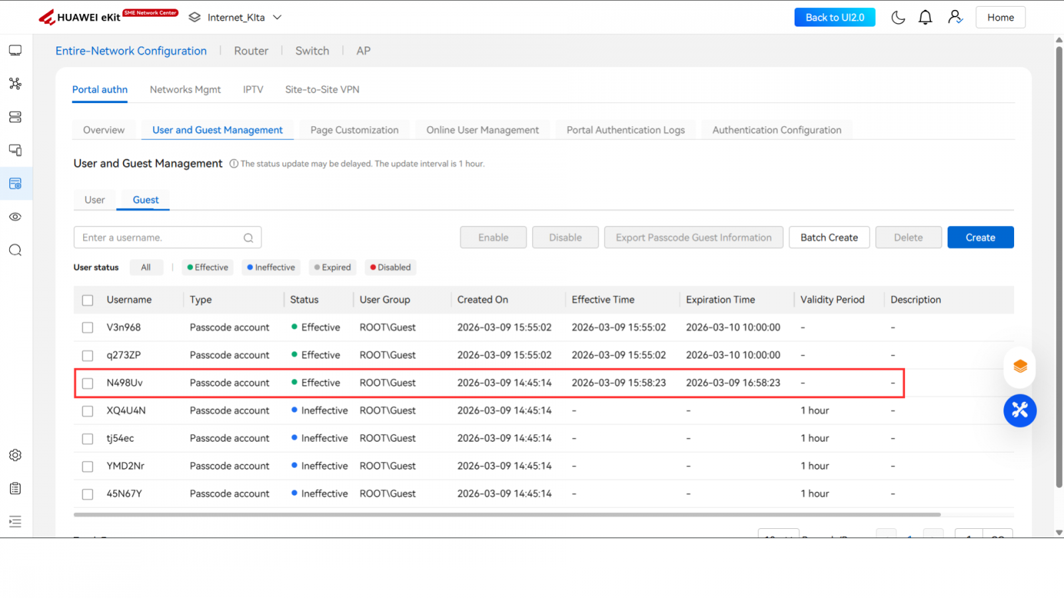Open the Networks Mgmt tab

(x=185, y=90)
